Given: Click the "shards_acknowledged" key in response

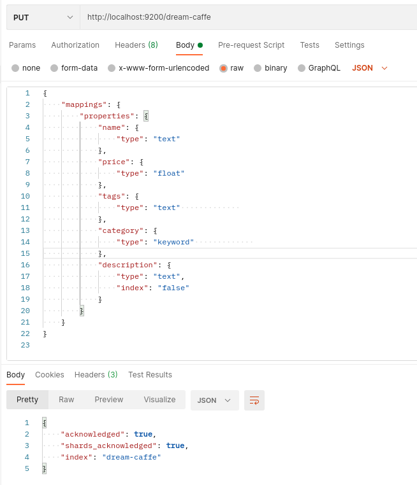Looking at the screenshot, I should pyautogui.click(x=109, y=446).
